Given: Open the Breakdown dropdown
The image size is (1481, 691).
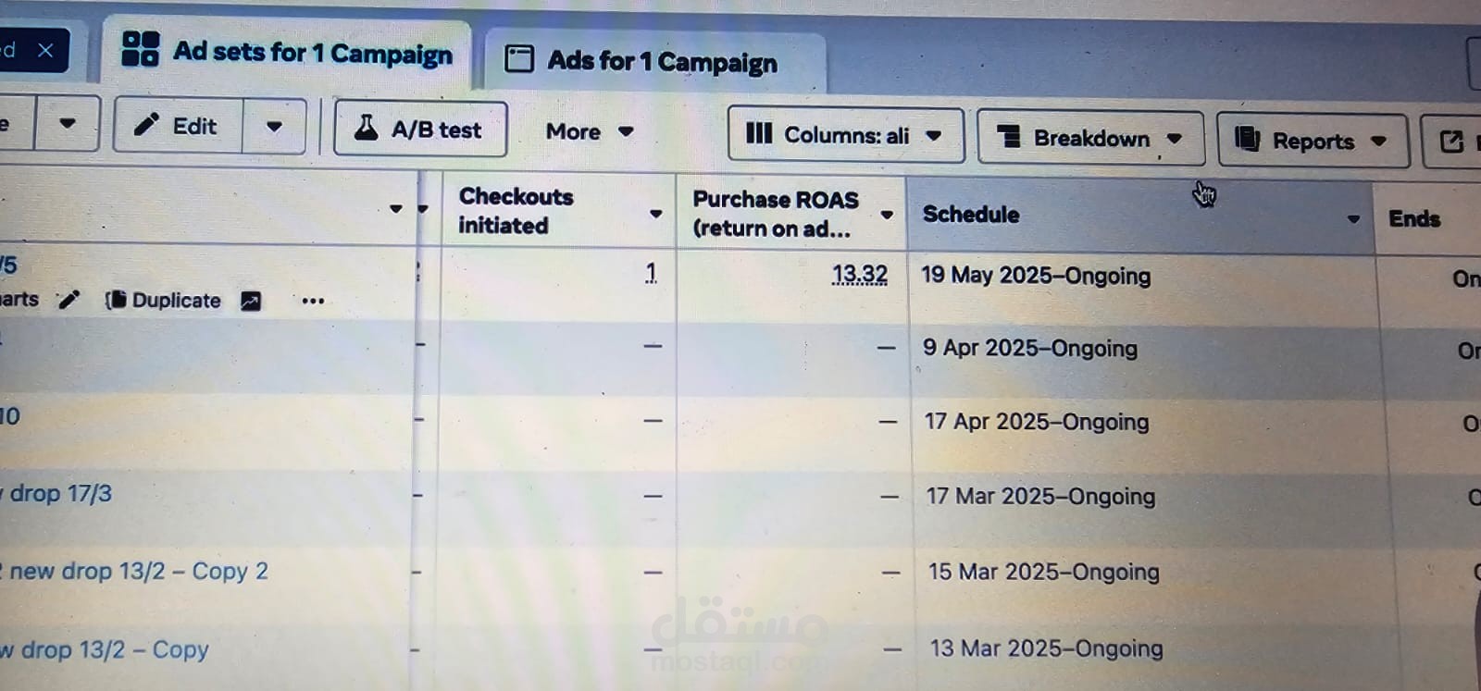Looking at the screenshot, I should tap(1090, 139).
